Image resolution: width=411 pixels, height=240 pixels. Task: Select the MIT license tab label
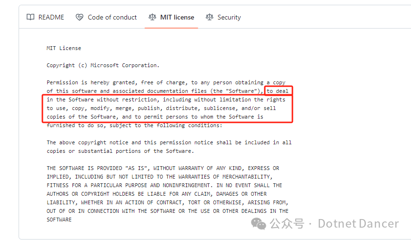pyautogui.click(x=177, y=17)
